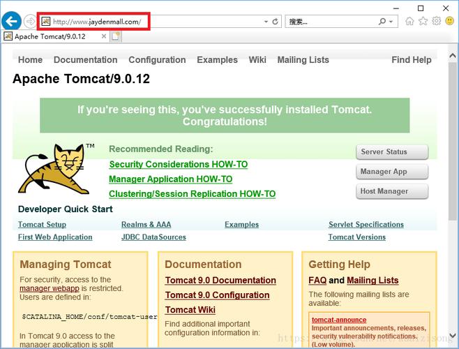
Task: Click the Getting Help heading
Action: [339, 265]
